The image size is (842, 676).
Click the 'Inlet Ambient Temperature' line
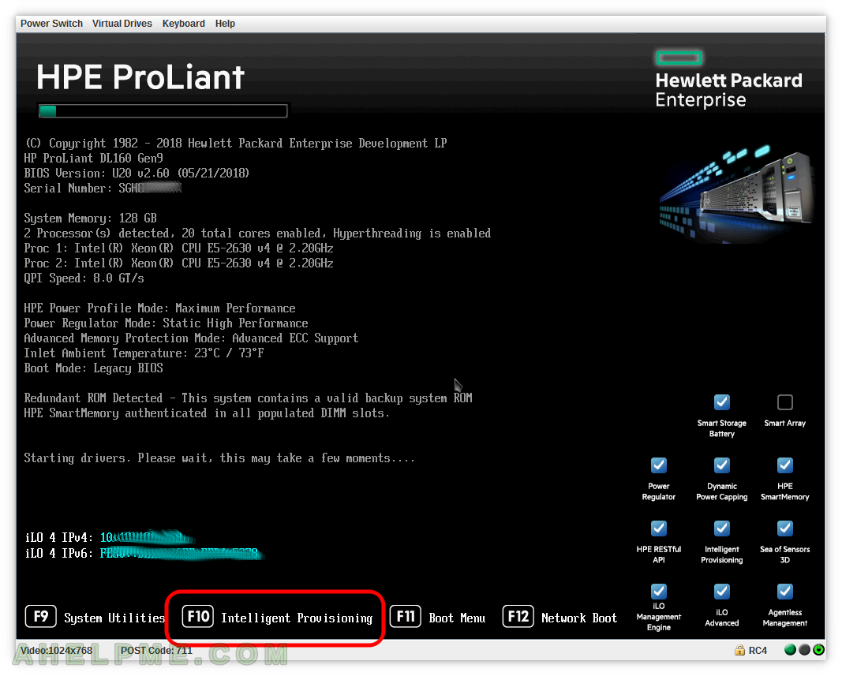pos(144,353)
